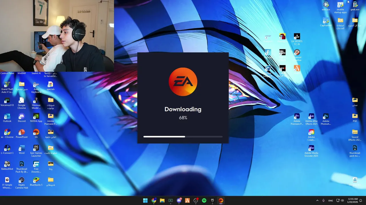Open Epic Games from taskbar

pos(212,200)
